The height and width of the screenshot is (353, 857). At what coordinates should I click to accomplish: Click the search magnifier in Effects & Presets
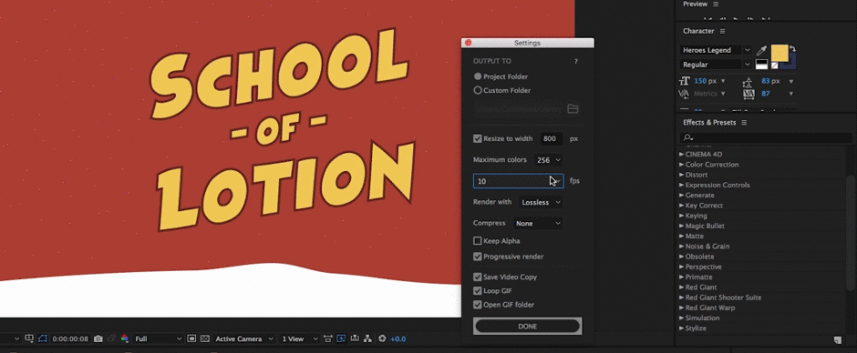pos(688,138)
